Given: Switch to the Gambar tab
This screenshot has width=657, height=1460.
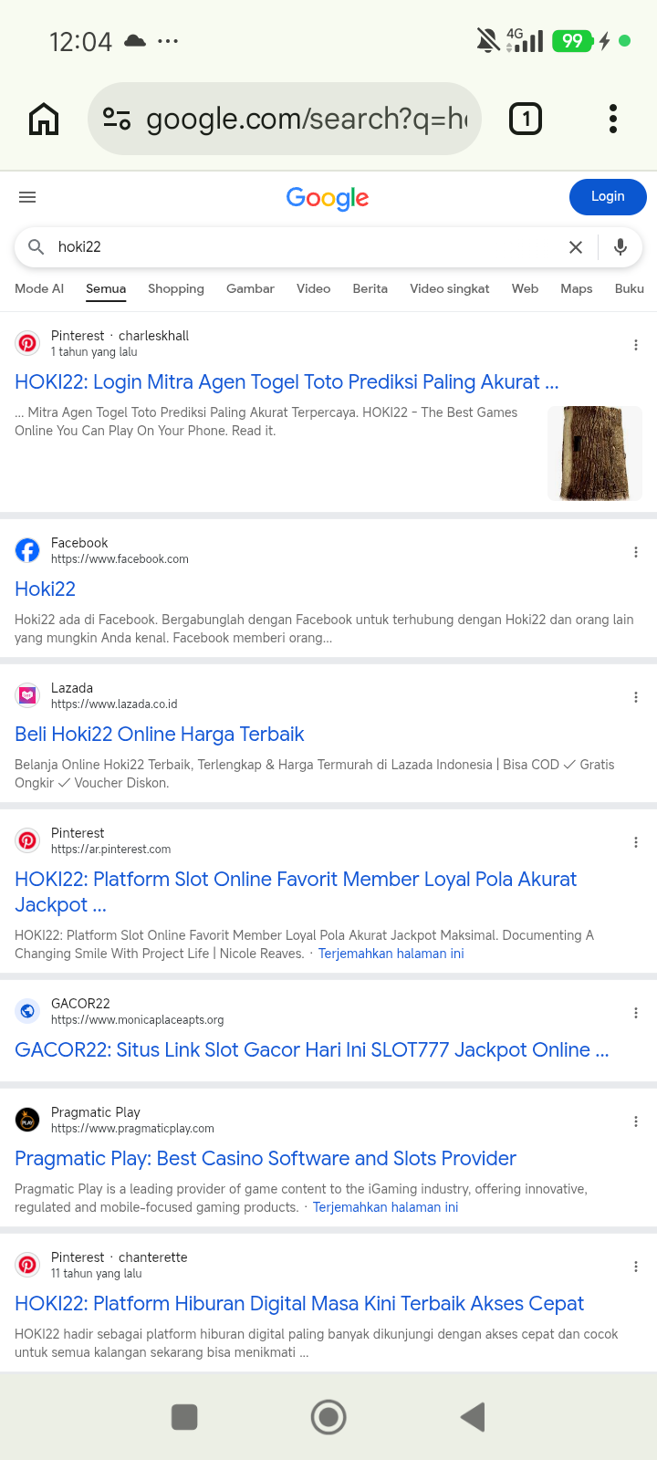Looking at the screenshot, I should coord(250,288).
